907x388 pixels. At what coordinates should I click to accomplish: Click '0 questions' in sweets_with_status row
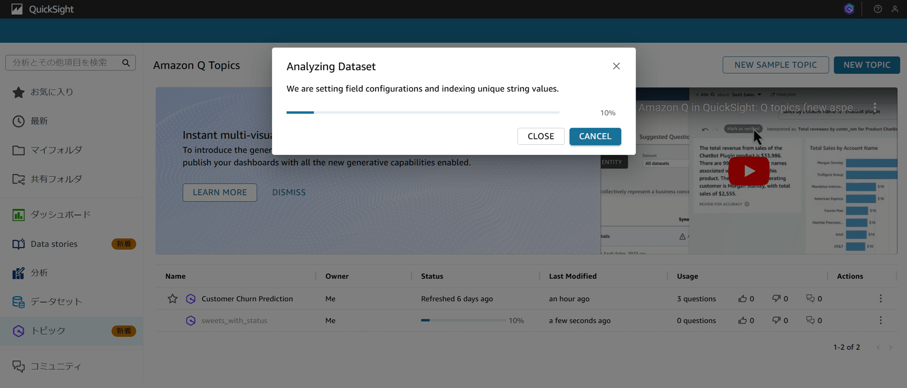coord(697,321)
